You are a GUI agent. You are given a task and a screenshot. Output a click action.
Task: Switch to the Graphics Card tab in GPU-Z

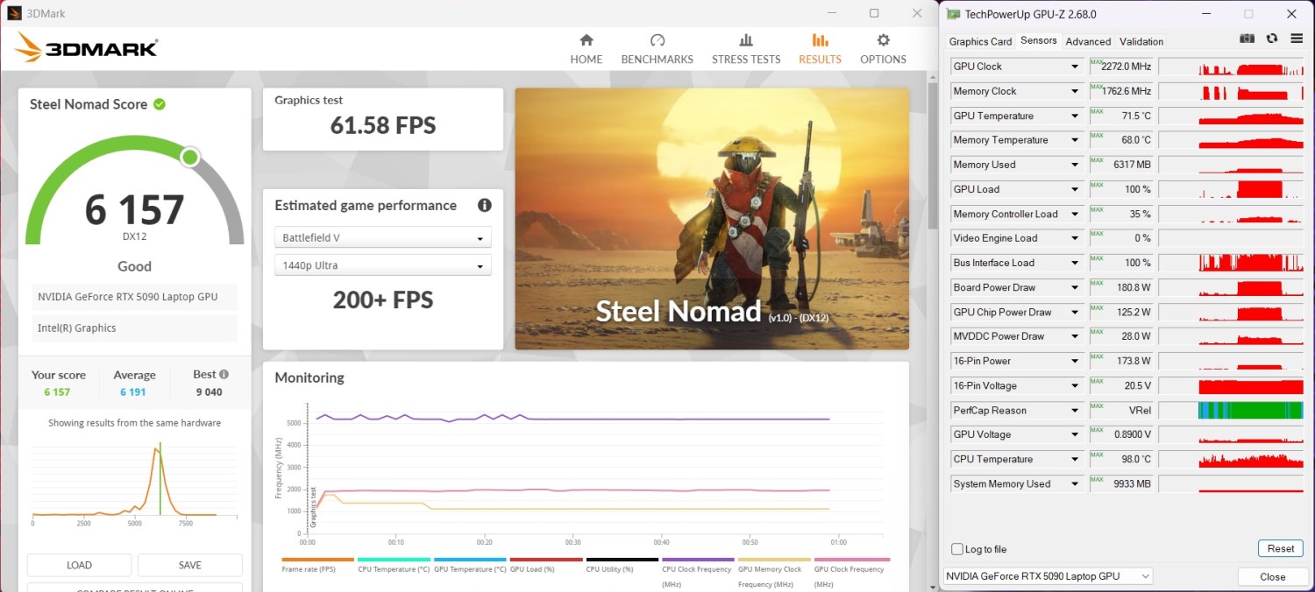(980, 41)
